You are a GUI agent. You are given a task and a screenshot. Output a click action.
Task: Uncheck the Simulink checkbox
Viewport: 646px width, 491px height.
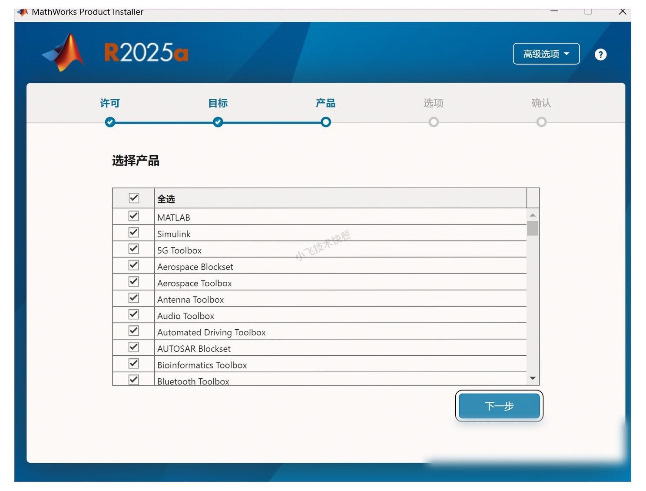tap(134, 233)
